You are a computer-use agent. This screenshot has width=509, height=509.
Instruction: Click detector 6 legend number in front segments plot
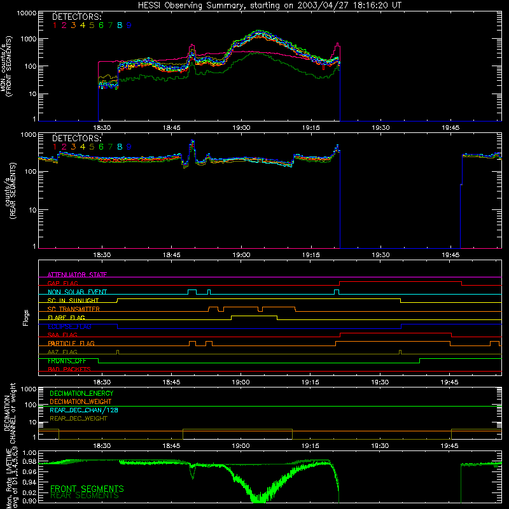click(x=101, y=25)
